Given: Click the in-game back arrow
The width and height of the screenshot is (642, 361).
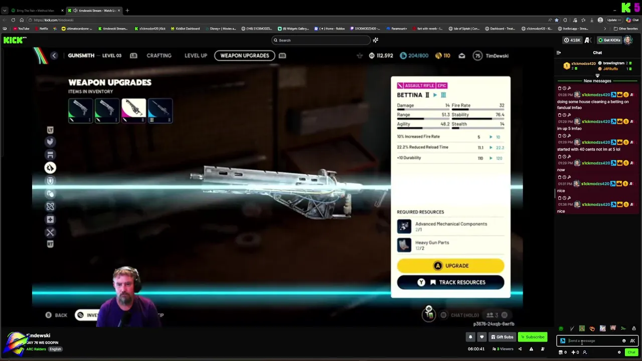Looking at the screenshot, I should [54, 56].
